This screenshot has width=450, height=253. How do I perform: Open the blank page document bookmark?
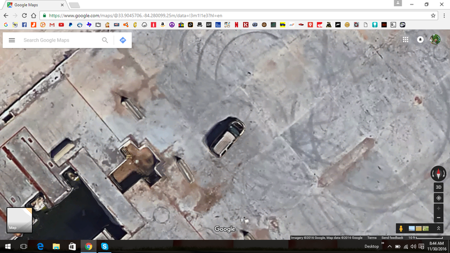click(366, 25)
